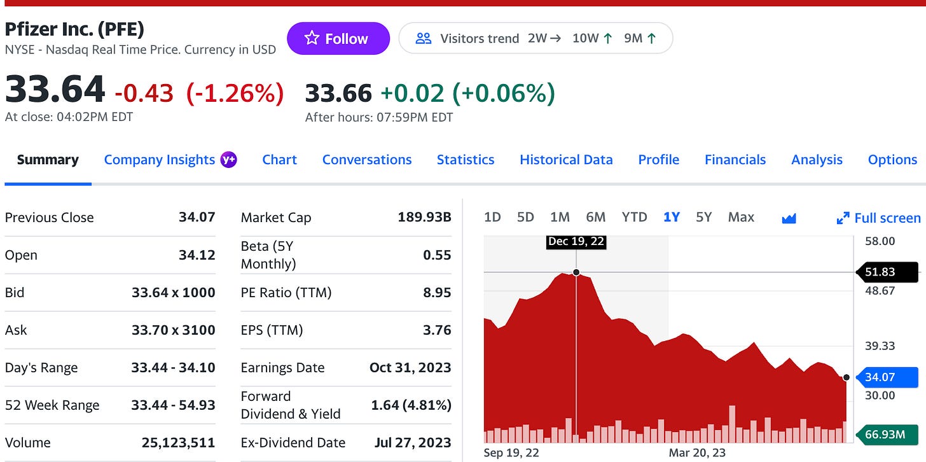Viewport: 926px width, 462px height.
Task: Click the Ex-Dividend Date Jul 27, 2023
Action: pyautogui.click(x=413, y=443)
